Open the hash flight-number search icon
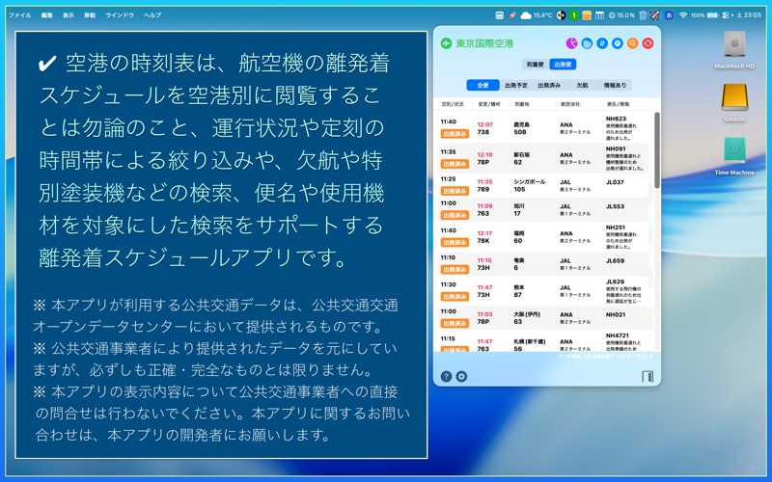 [602, 43]
